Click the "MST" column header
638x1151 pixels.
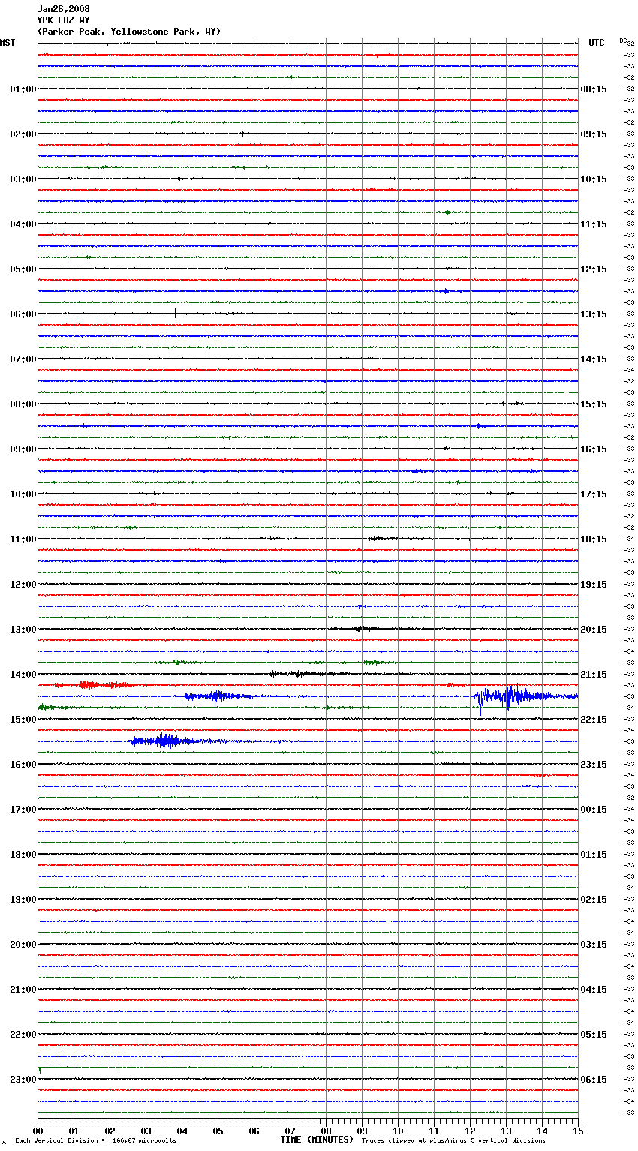coord(8,43)
